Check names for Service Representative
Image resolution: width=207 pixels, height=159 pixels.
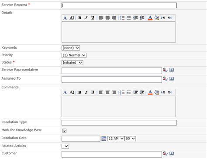click(x=166, y=70)
